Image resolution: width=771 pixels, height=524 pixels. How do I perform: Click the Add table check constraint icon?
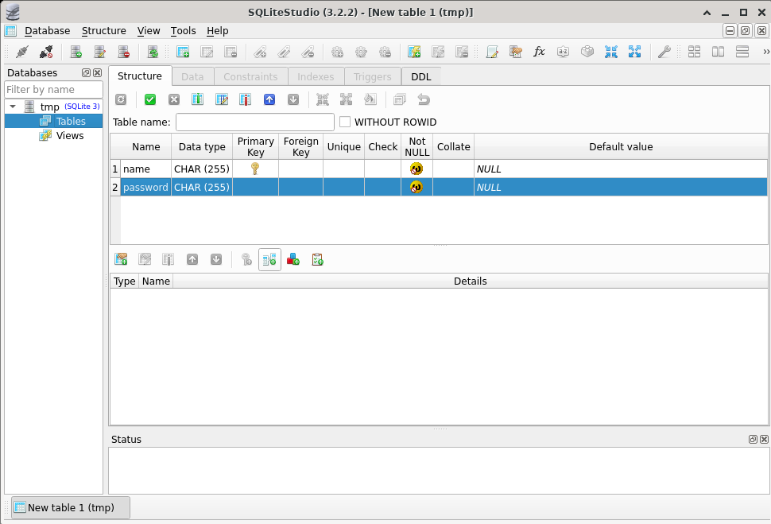317,260
